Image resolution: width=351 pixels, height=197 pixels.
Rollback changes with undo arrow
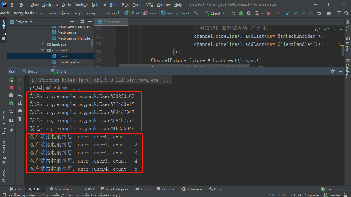319,13
